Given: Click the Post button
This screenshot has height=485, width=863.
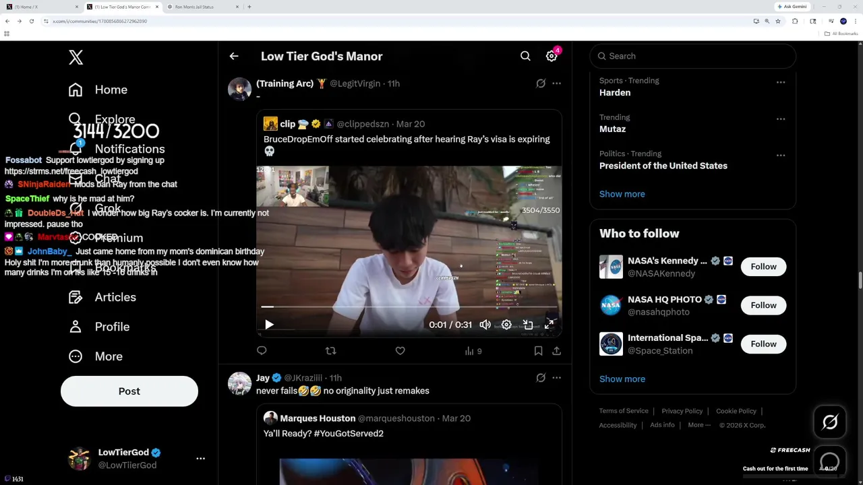Looking at the screenshot, I should (x=129, y=391).
